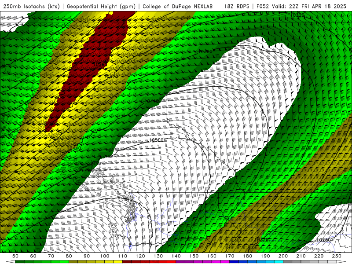The image size is (352, 264).
Task: Click the '220' legend value
Action: [319, 256]
